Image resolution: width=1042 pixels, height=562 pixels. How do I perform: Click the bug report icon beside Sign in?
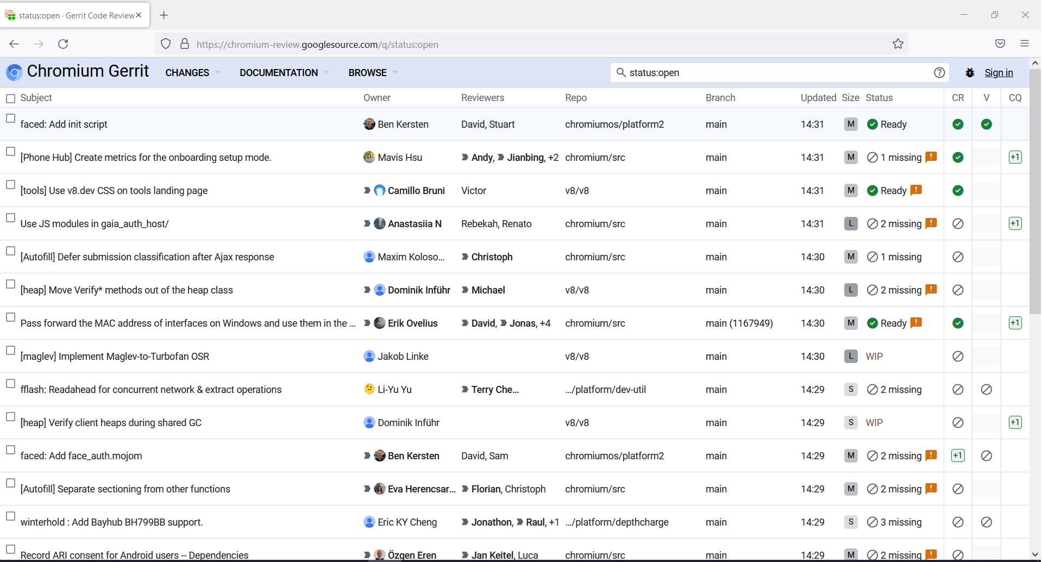click(x=970, y=73)
